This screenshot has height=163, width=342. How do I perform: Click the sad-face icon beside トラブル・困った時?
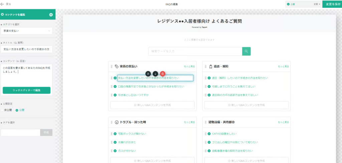tap(117, 122)
